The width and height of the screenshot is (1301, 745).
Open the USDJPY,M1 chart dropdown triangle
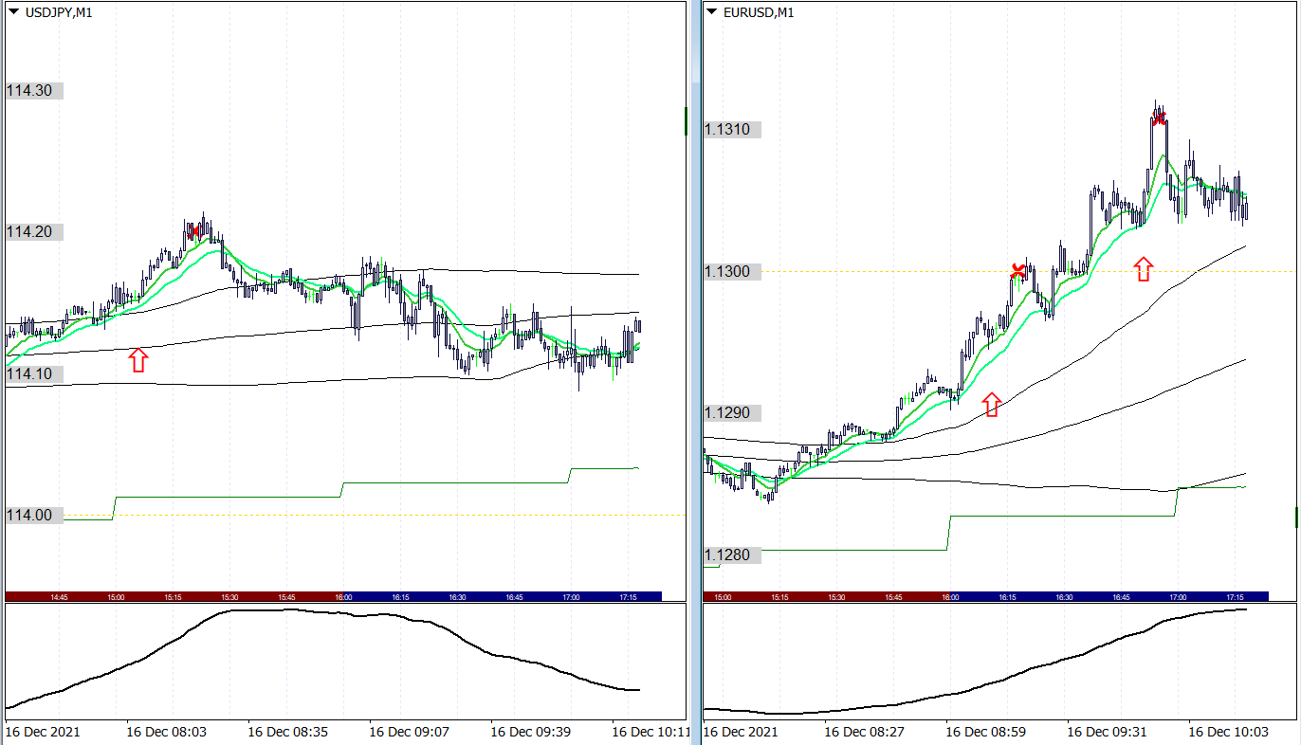[13, 12]
